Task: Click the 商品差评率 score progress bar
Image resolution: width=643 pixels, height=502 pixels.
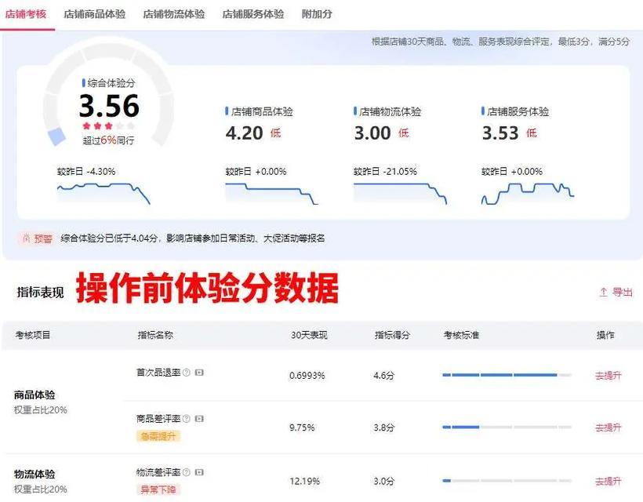Action: (507, 427)
